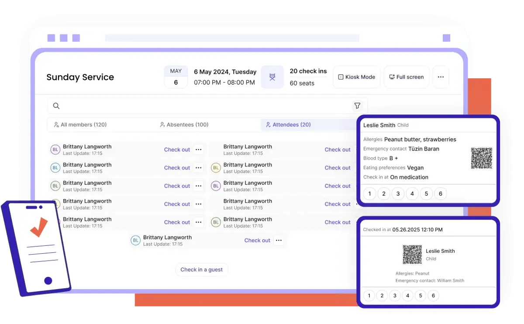Click QR code on Leslie Smith allergy card
524x324 pixels.
coord(482,158)
